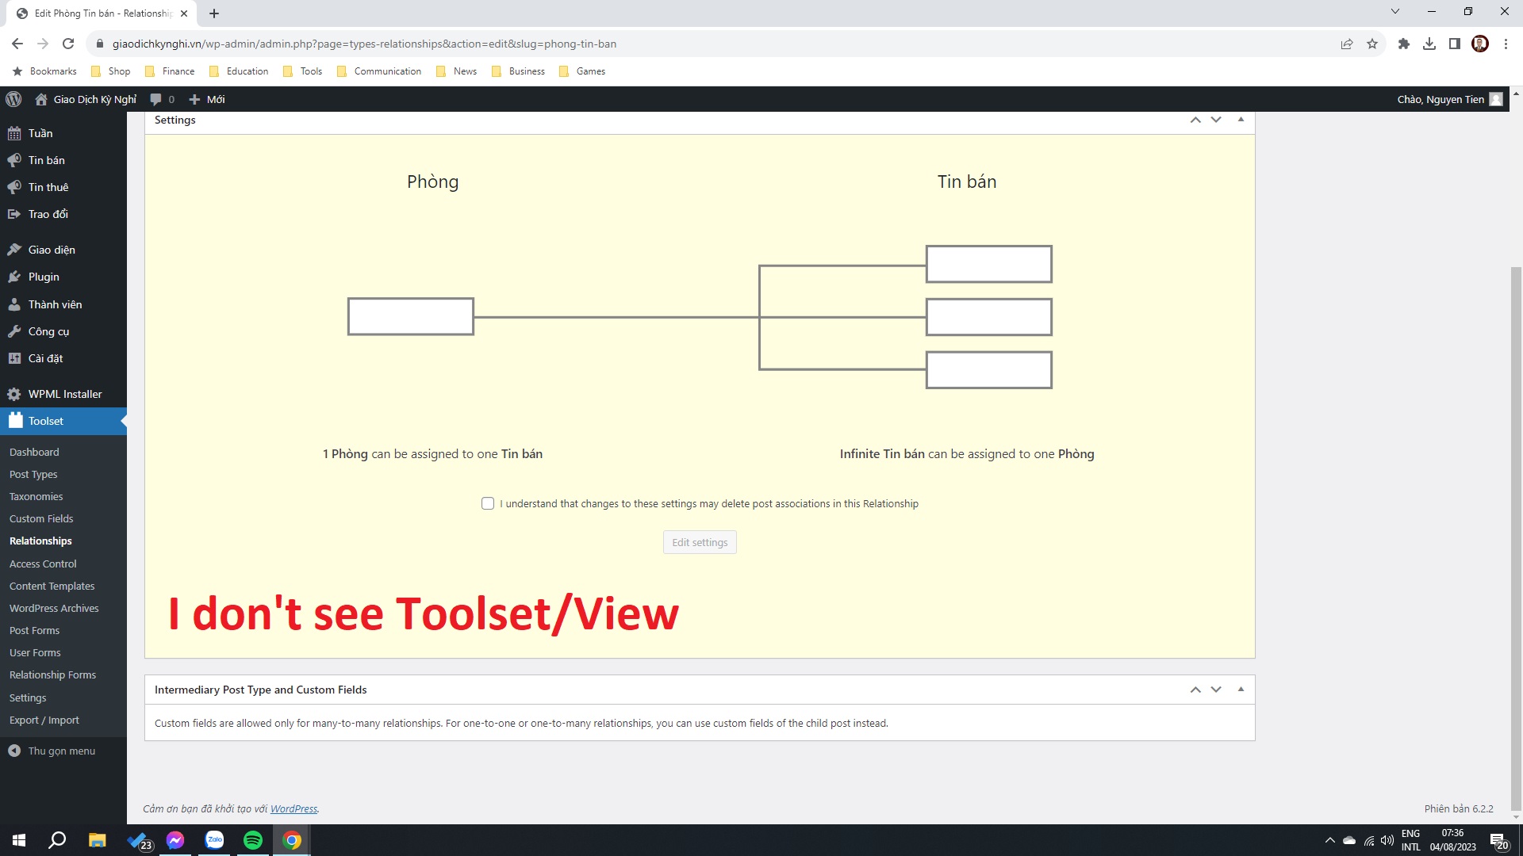This screenshot has height=856, width=1523.
Task: Open Settings in Toolset submenu
Action: click(x=28, y=697)
